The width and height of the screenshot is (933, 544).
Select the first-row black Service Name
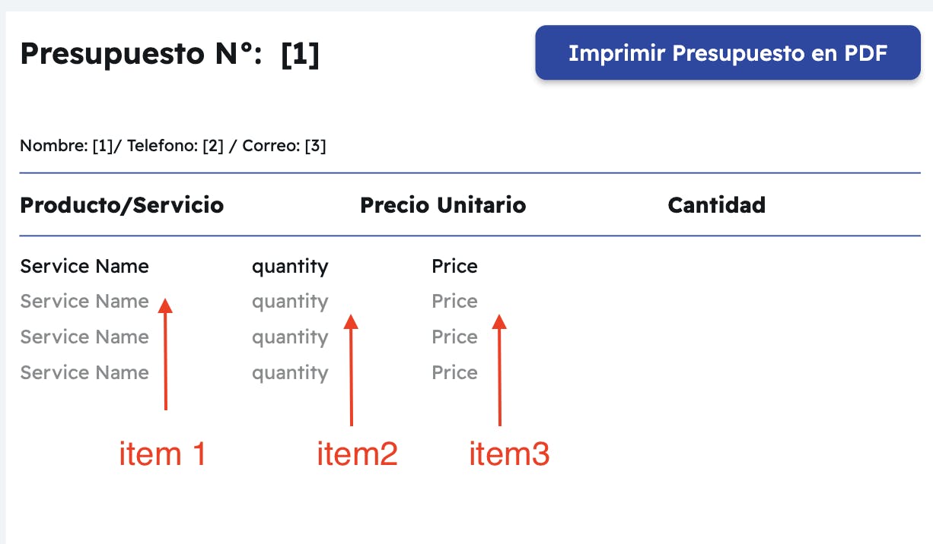84,267
